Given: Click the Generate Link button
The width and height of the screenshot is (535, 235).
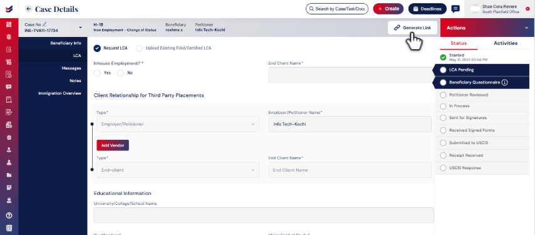Looking at the screenshot, I should point(412,28).
